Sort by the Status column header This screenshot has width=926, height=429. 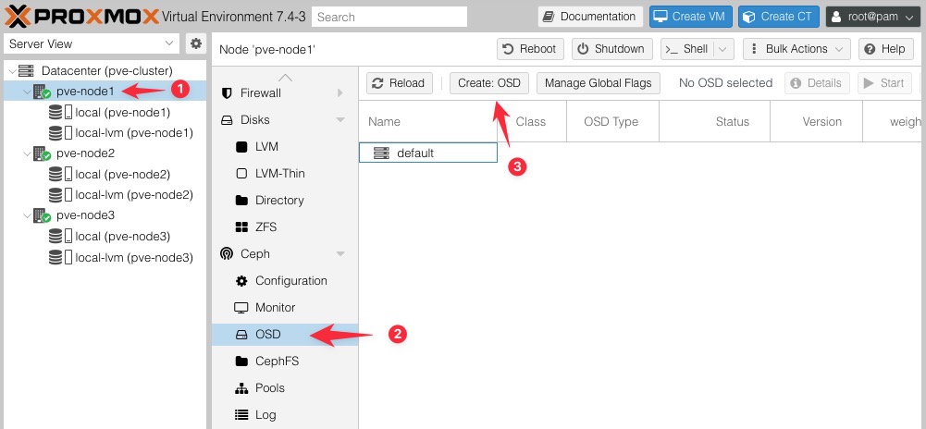(714, 121)
